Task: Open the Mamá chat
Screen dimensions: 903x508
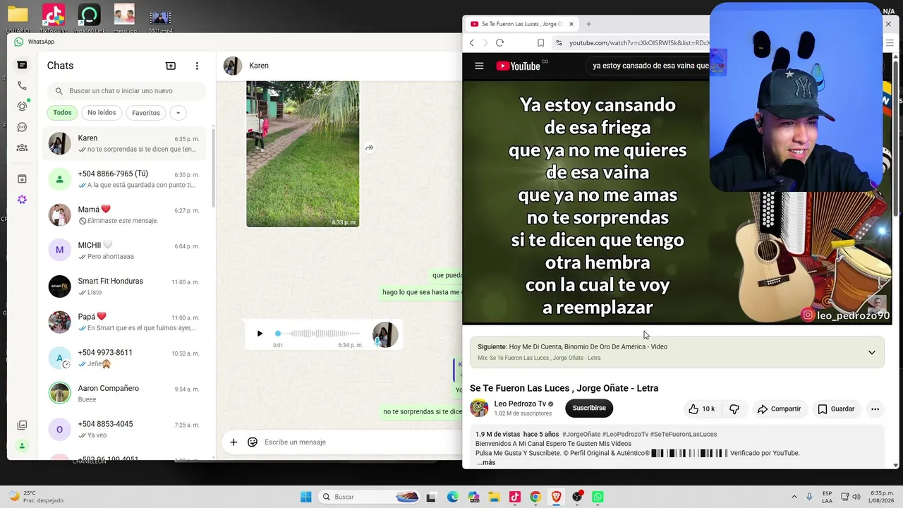Action: pyautogui.click(x=125, y=215)
